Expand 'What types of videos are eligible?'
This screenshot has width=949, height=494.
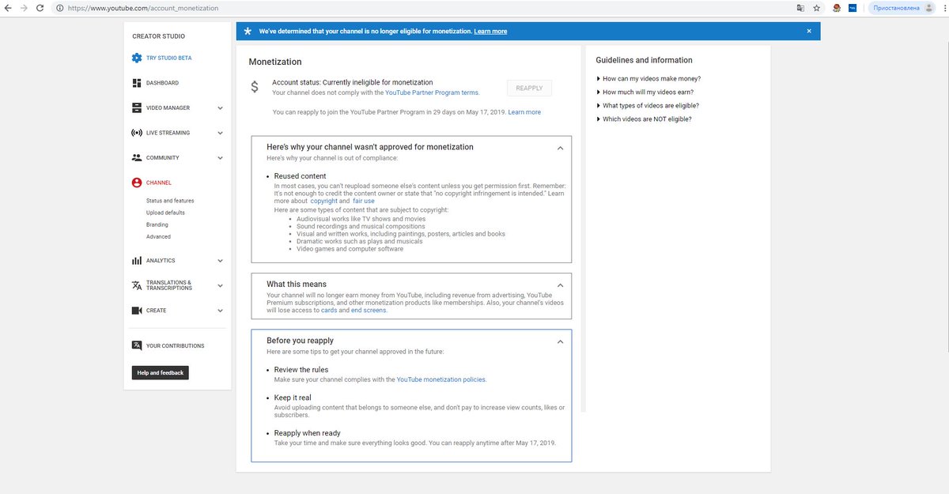[648, 105]
